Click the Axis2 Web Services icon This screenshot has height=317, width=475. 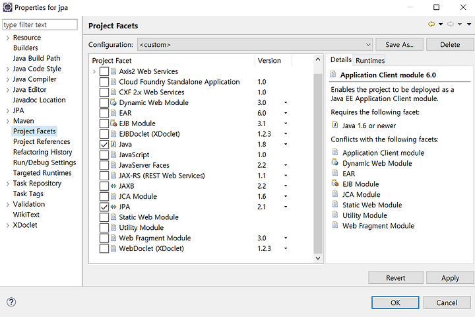(x=113, y=71)
